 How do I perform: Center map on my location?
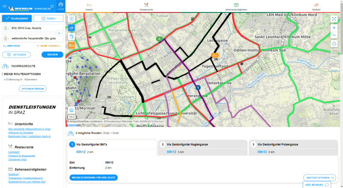(334, 44)
